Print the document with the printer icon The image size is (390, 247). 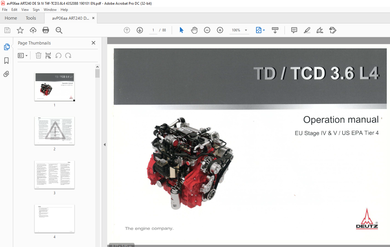coord(46,30)
